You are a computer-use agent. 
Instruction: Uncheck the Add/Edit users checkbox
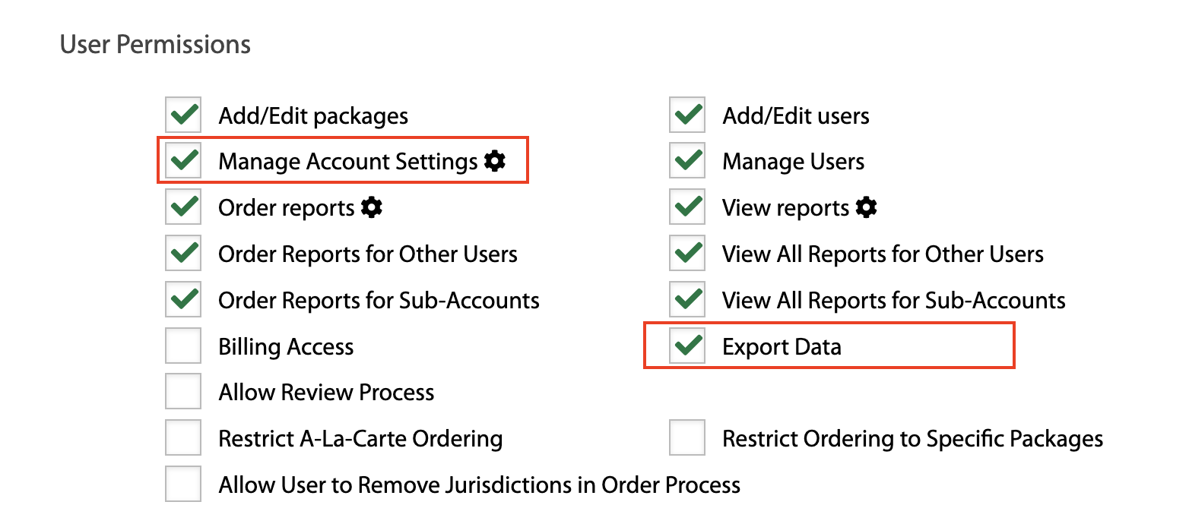coord(687,115)
